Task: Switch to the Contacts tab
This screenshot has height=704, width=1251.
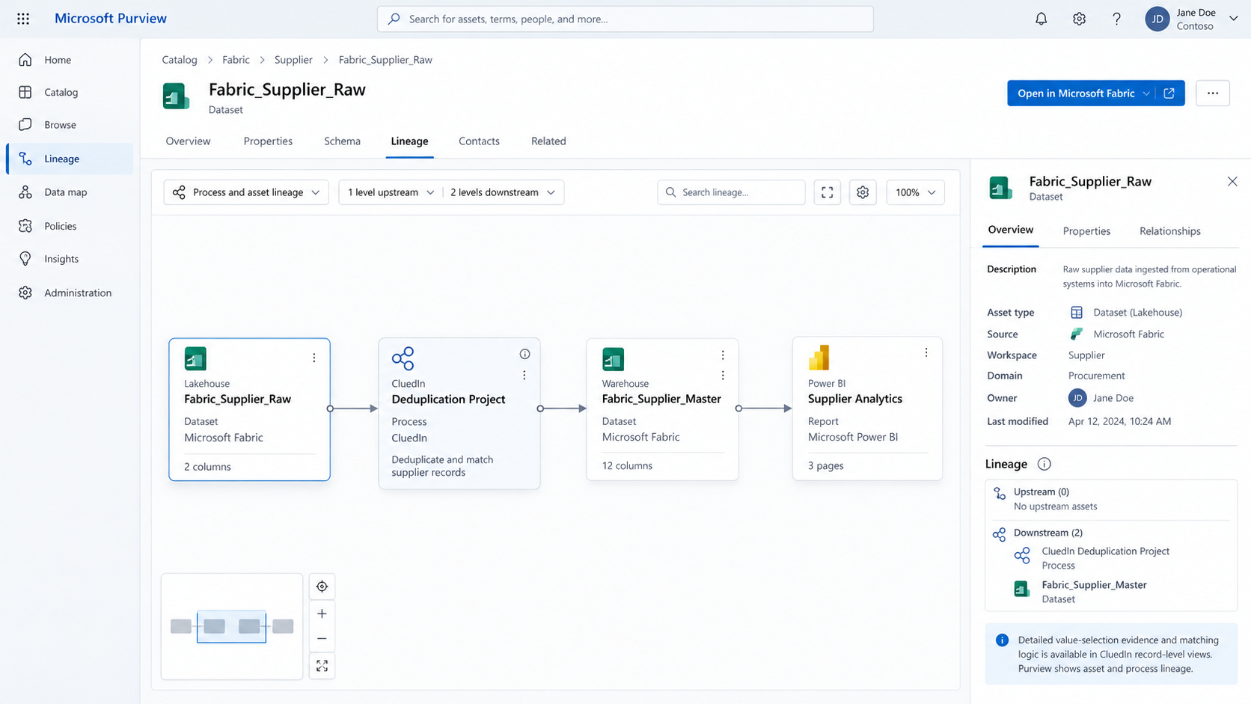Action: [479, 141]
